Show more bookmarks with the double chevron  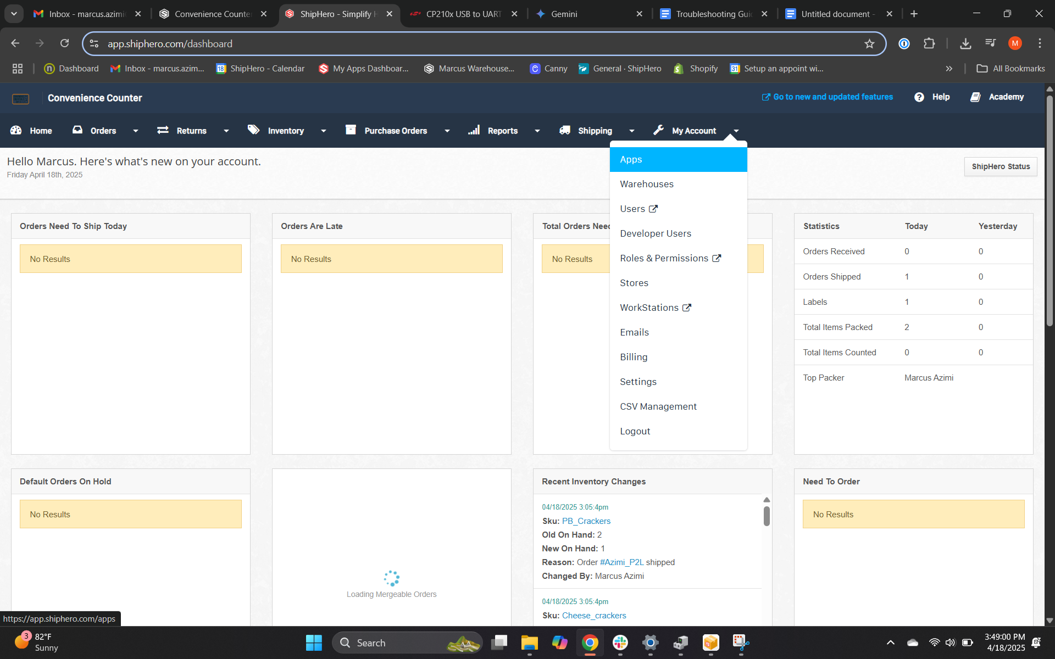click(949, 69)
